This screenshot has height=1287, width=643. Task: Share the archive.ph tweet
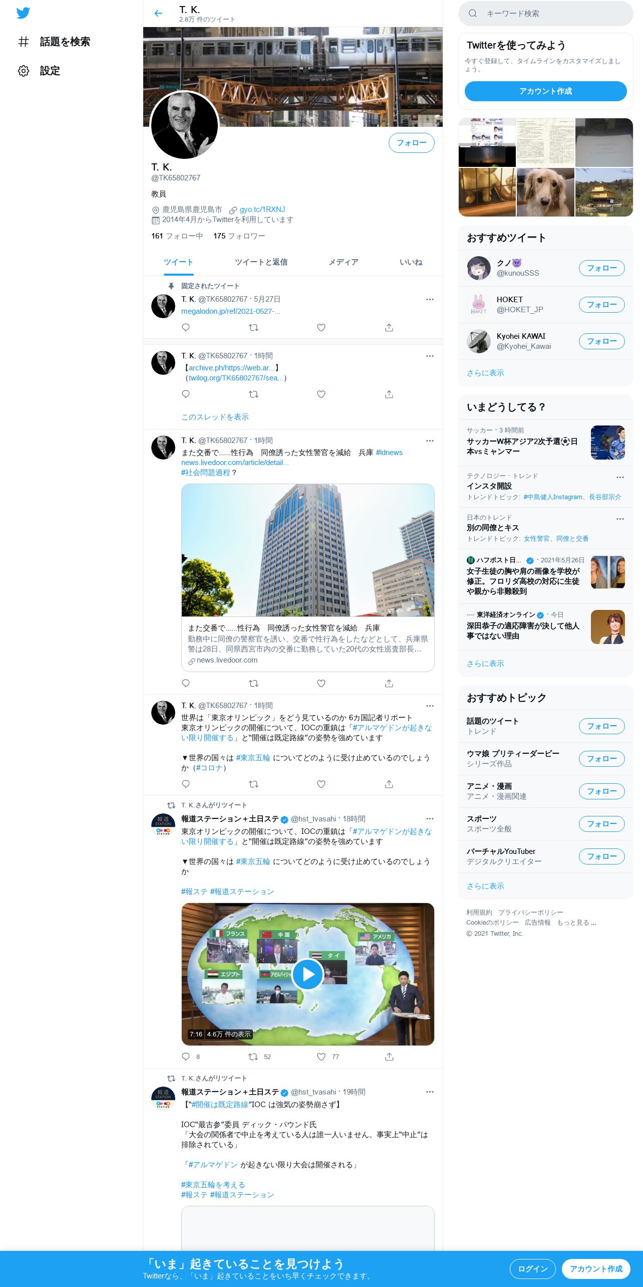[389, 394]
